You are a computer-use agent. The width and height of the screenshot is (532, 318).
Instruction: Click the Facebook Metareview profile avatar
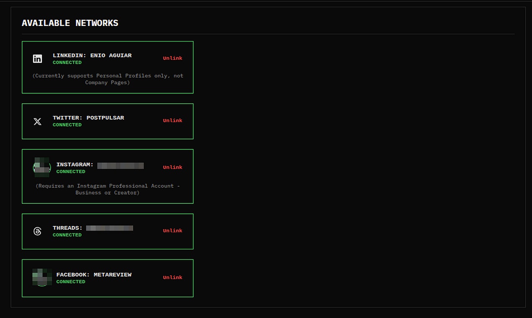[42, 277]
